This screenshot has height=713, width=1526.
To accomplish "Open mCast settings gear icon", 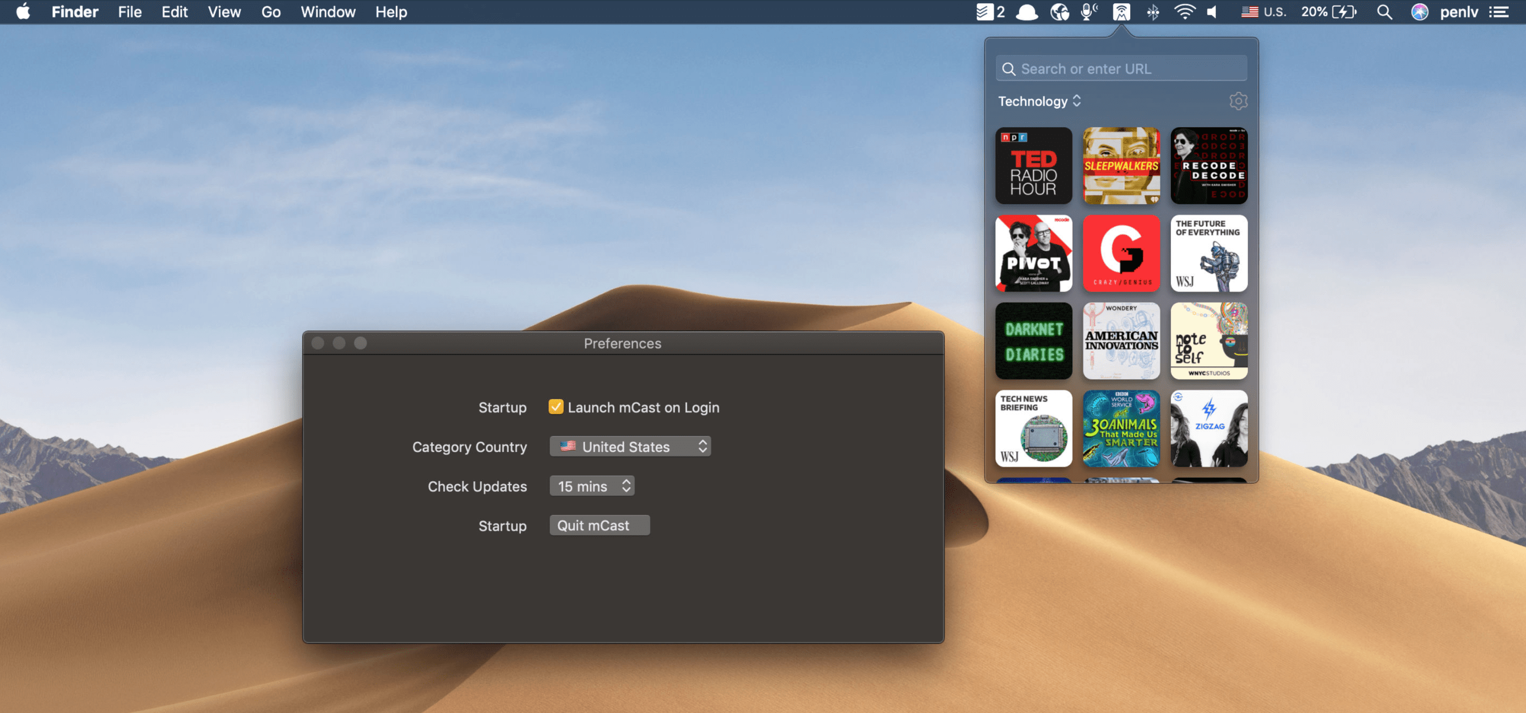I will (1238, 101).
